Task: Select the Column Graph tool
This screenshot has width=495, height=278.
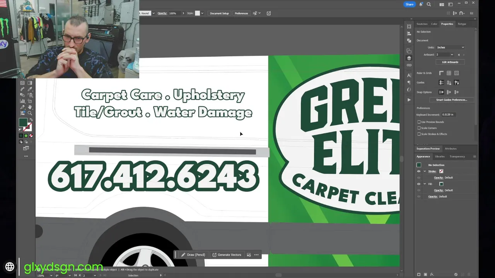Action: [22, 101]
